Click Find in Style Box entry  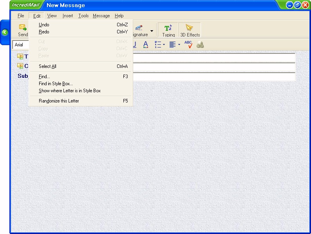(56, 84)
